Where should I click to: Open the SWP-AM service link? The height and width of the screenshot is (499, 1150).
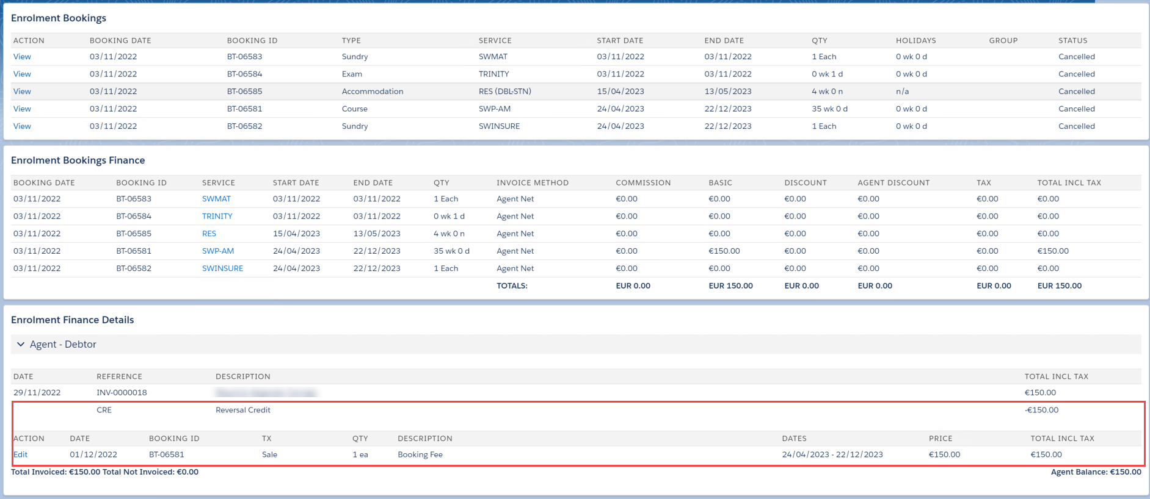coord(218,251)
